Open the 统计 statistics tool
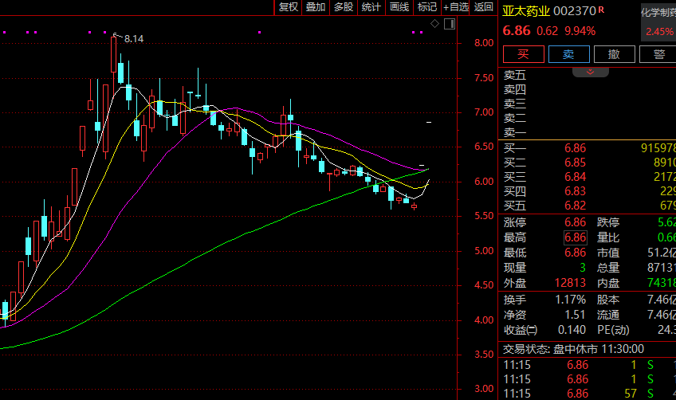 371,7
